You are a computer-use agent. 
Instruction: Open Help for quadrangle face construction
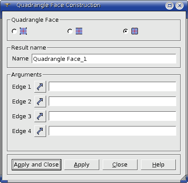click(x=158, y=165)
